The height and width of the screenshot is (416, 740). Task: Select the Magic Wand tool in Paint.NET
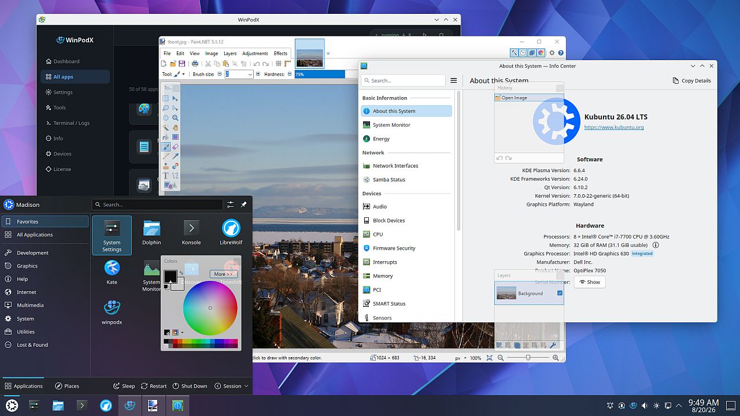click(x=166, y=128)
